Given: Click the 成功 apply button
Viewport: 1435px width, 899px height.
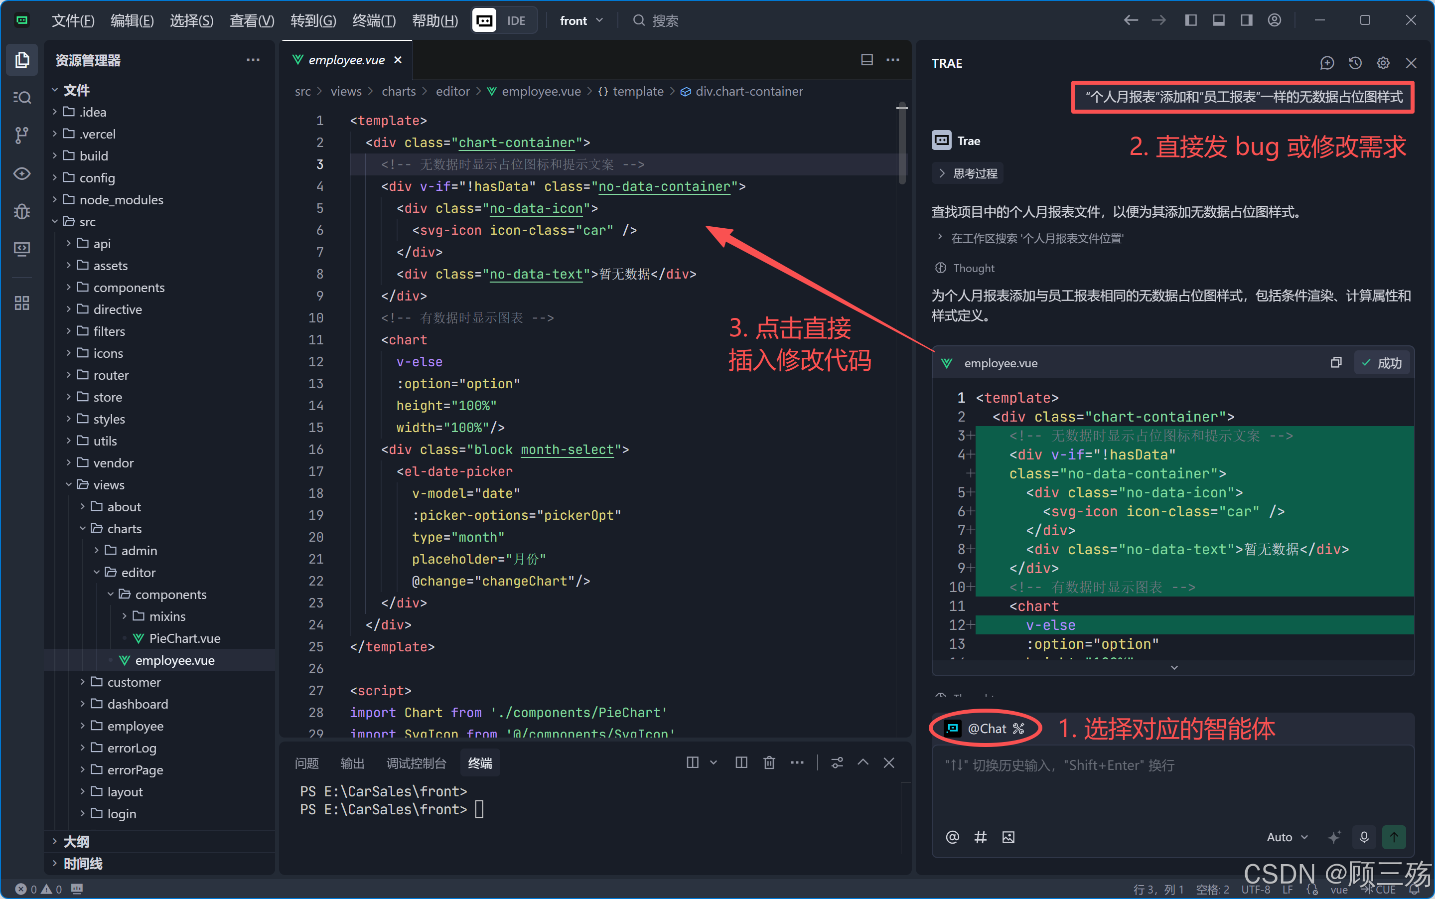Looking at the screenshot, I should click(x=1383, y=363).
